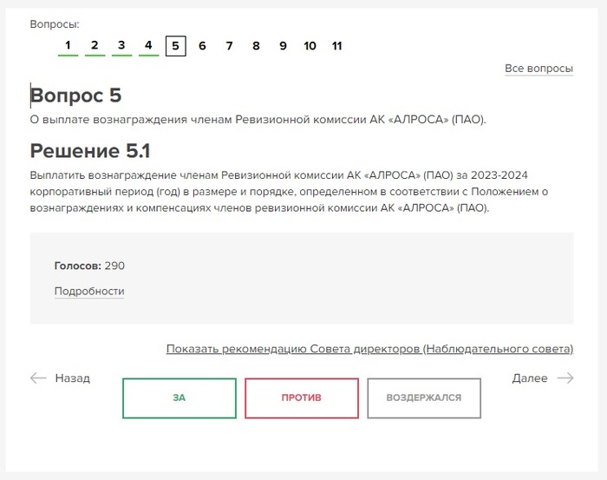Expand 'Подробности' vote details
Viewport: 607px width, 480px height.
pyautogui.click(x=89, y=292)
